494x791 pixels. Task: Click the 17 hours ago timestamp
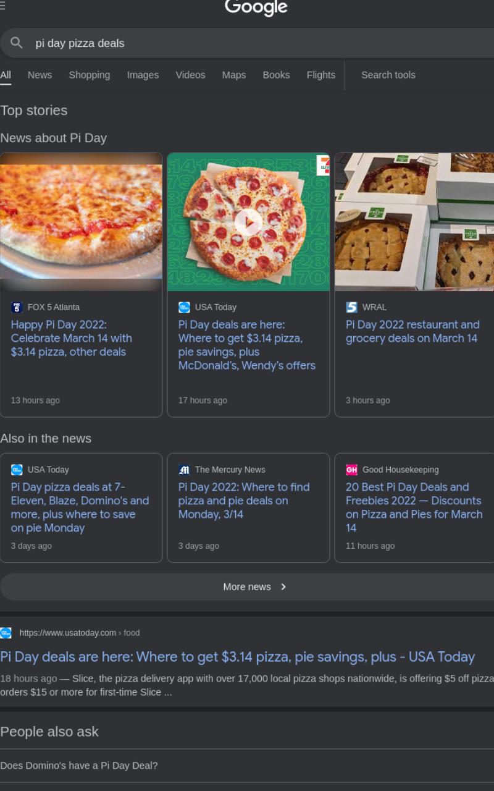[203, 400]
